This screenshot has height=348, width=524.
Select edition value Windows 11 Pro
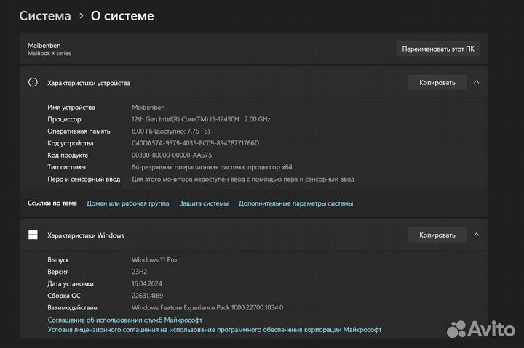pyautogui.click(x=154, y=259)
